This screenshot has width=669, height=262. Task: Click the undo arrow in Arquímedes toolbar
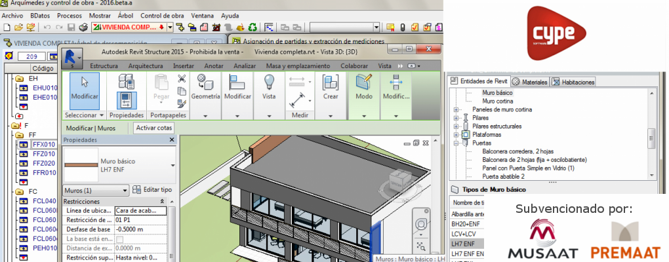click(x=47, y=28)
